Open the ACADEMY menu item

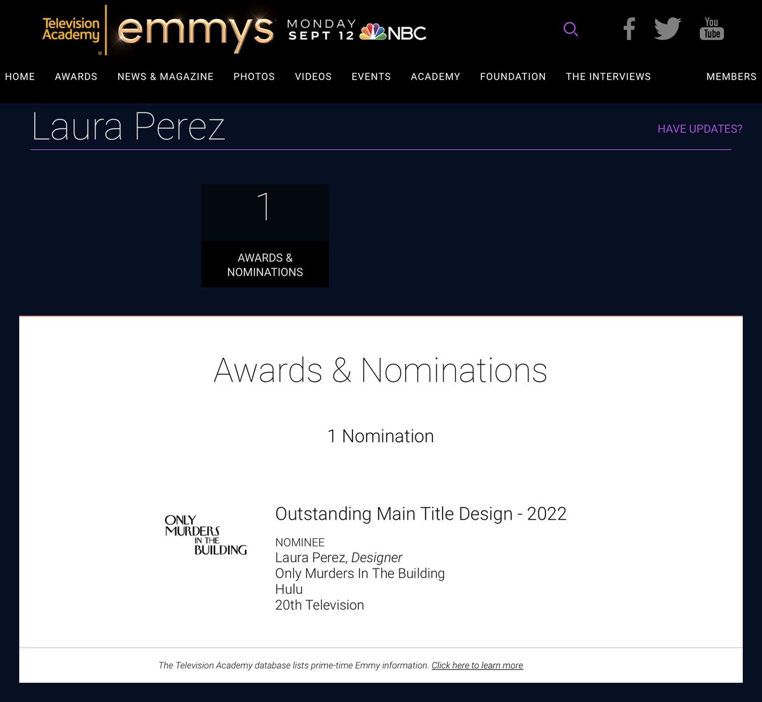[x=436, y=76]
